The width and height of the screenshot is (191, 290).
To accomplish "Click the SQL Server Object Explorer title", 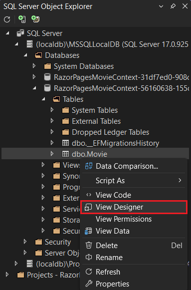I will (48, 6).
